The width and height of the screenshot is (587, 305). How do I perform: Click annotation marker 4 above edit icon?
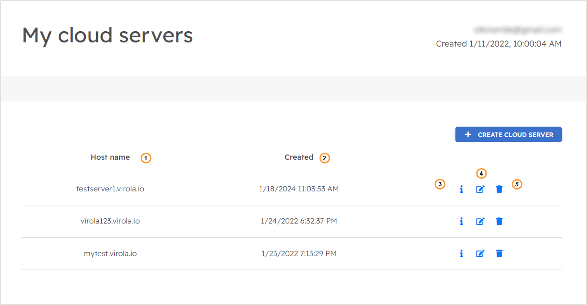click(481, 174)
